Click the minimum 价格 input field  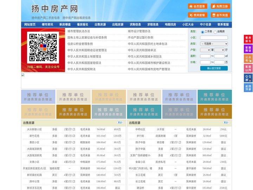205,62
